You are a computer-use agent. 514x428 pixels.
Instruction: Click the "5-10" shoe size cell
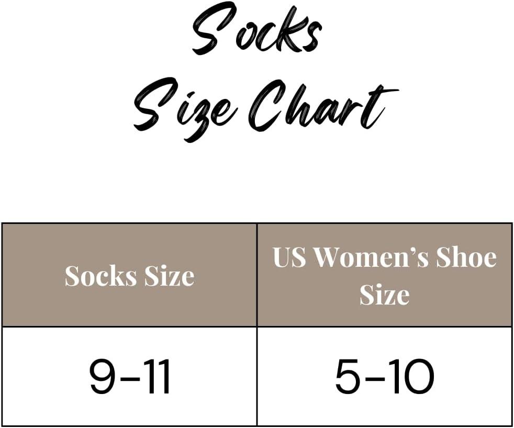[x=384, y=377]
